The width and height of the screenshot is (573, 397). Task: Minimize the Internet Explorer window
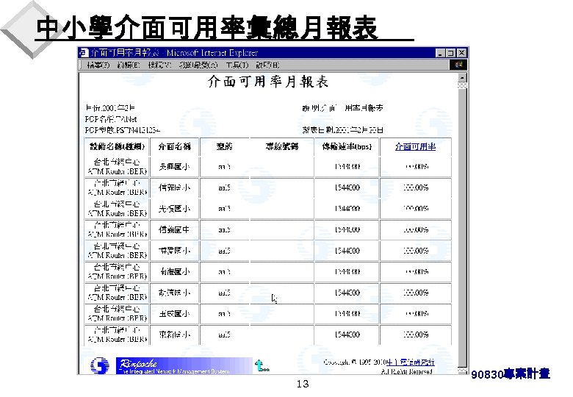(x=441, y=53)
